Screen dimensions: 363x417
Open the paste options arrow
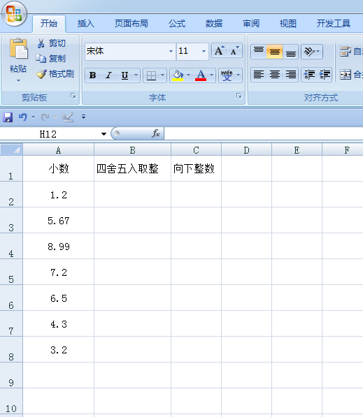tap(18, 80)
